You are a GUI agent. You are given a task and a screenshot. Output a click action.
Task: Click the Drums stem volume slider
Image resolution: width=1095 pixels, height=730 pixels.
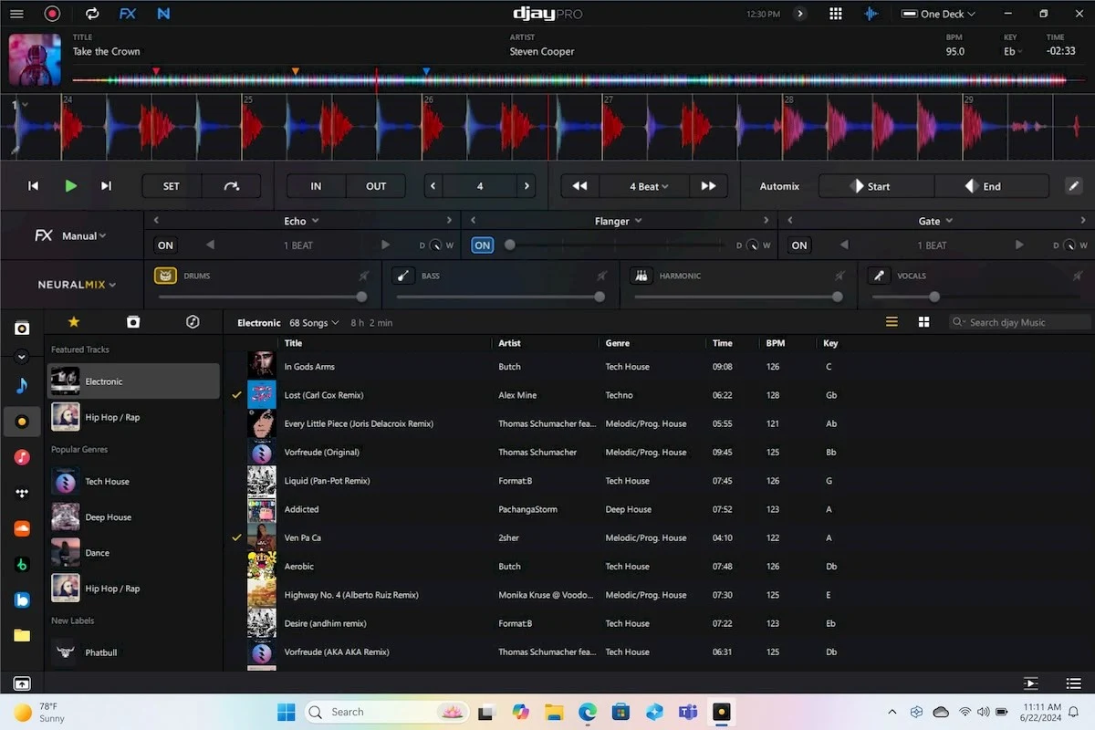[x=262, y=297]
